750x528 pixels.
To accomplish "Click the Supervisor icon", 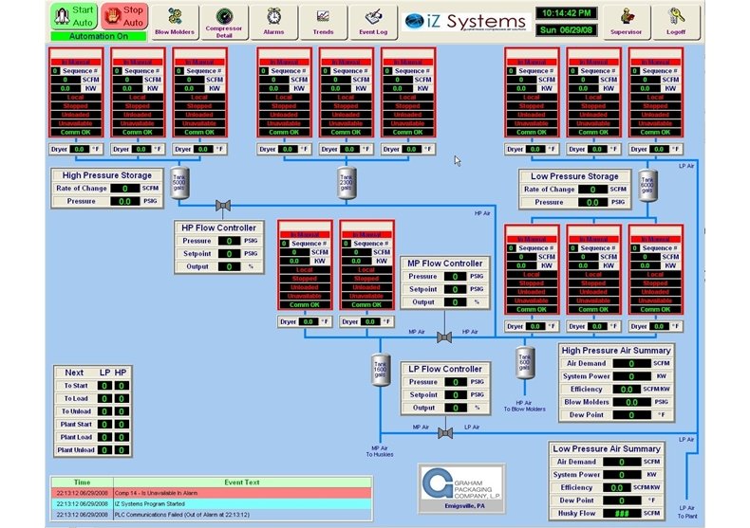I will tap(627, 18).
